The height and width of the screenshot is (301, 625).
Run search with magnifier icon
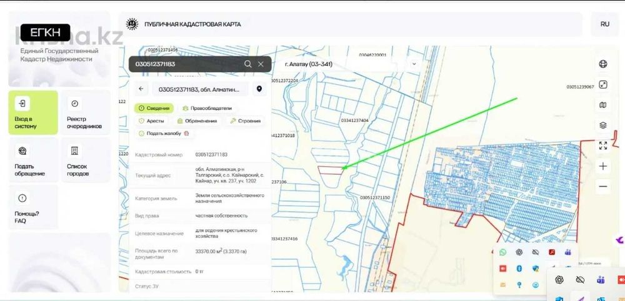pos(248,64)
